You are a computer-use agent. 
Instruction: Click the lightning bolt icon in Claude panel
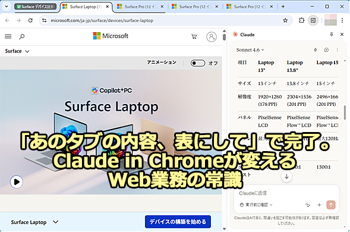pos(316,50)
